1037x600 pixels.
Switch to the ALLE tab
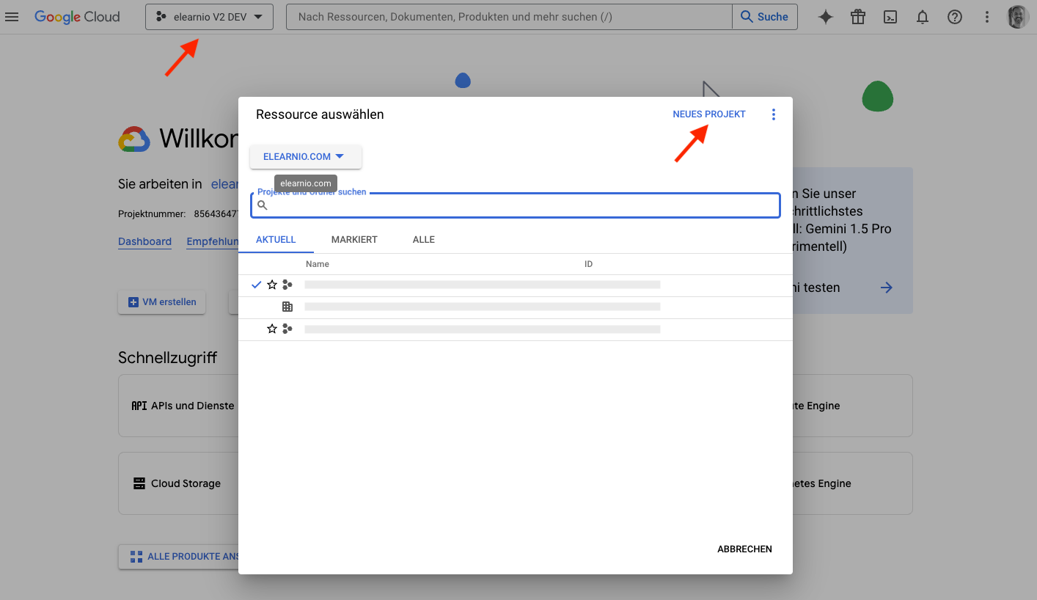[x=424, y=240]
